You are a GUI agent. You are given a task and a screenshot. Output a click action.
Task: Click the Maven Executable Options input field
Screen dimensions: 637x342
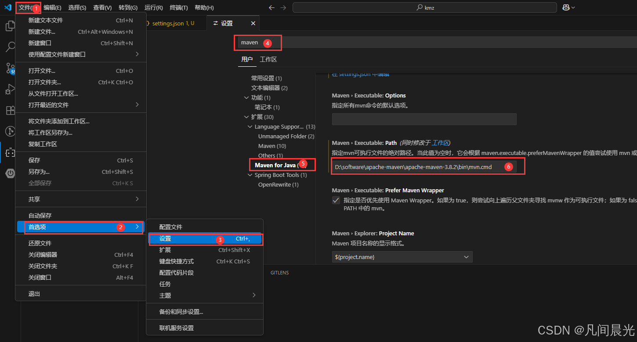424,119
